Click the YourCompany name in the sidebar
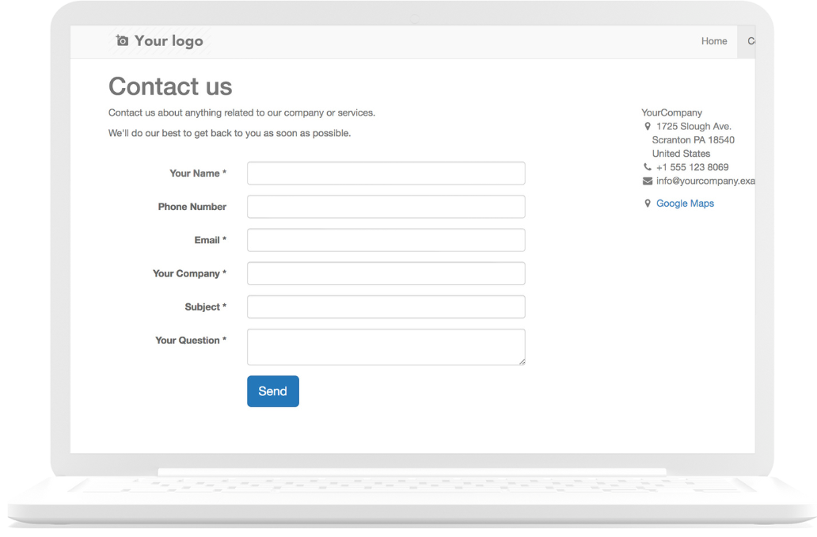This screenshot has width=817, height=537. click(671, 112)
